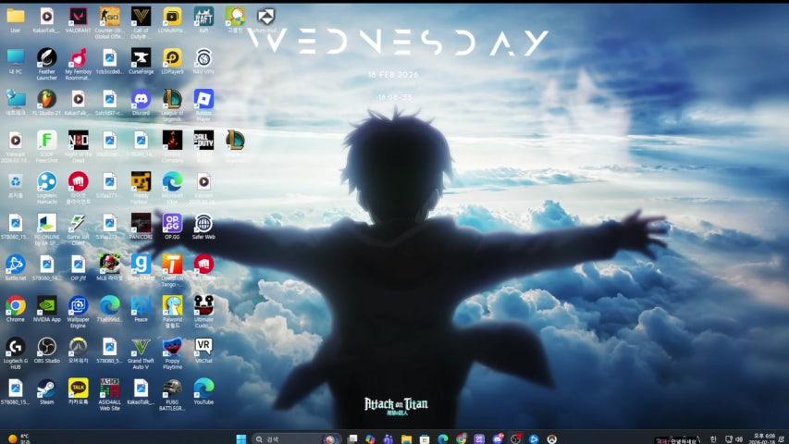Launch PUBG BATTLEGROUNDS shortcut
The image size is (789, 444).
172,394
